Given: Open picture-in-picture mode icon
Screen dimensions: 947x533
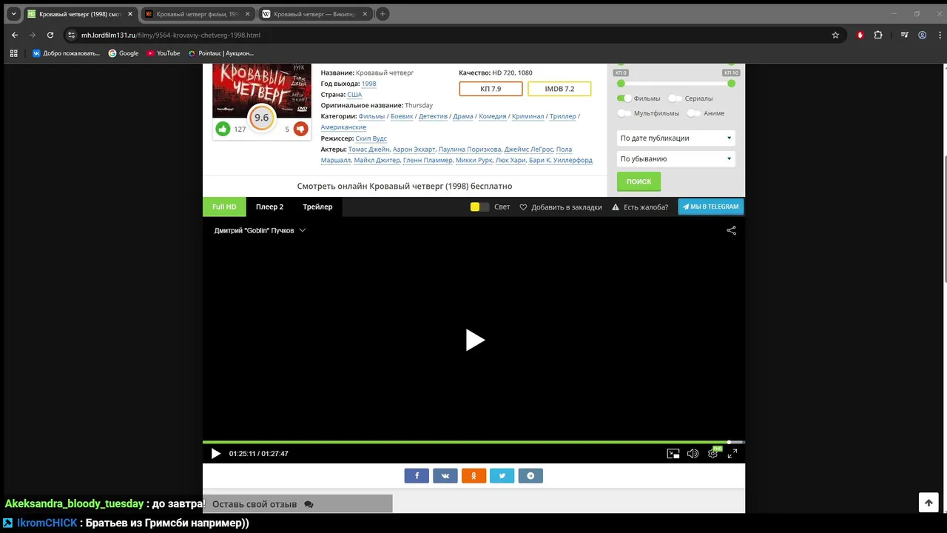Looking at the screenshot, I should pyautogui.click(x=673, y=454).
